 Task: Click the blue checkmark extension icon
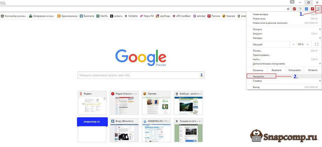coord(306,9)
